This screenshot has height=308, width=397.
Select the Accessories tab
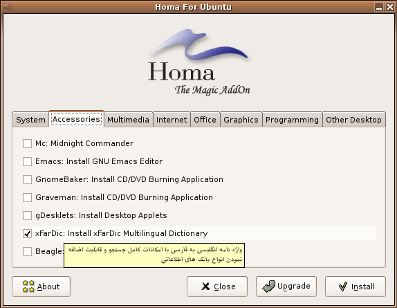point(76,119)
